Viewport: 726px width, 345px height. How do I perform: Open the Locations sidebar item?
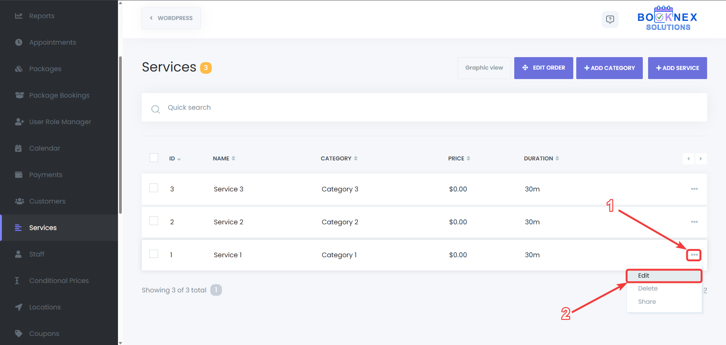[x=45, y=307]
